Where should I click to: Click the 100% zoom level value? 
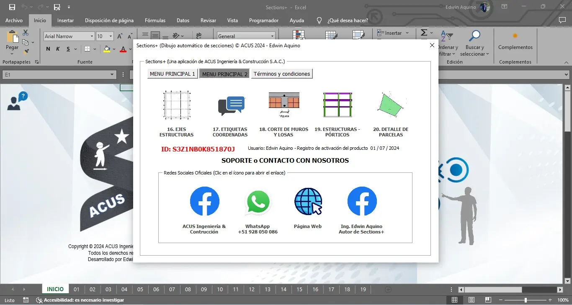(x=563, y=300)
